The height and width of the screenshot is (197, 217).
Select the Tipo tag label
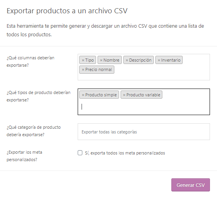coord(89,60)
